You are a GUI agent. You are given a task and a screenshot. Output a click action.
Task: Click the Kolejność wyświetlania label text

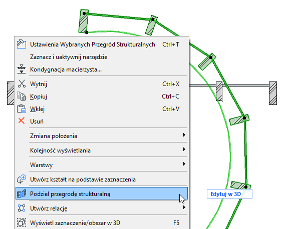point(60,150)
